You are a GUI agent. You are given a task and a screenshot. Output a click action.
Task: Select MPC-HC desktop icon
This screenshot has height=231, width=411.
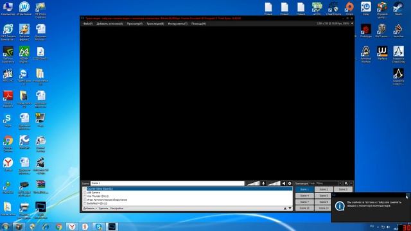(8, 76)
